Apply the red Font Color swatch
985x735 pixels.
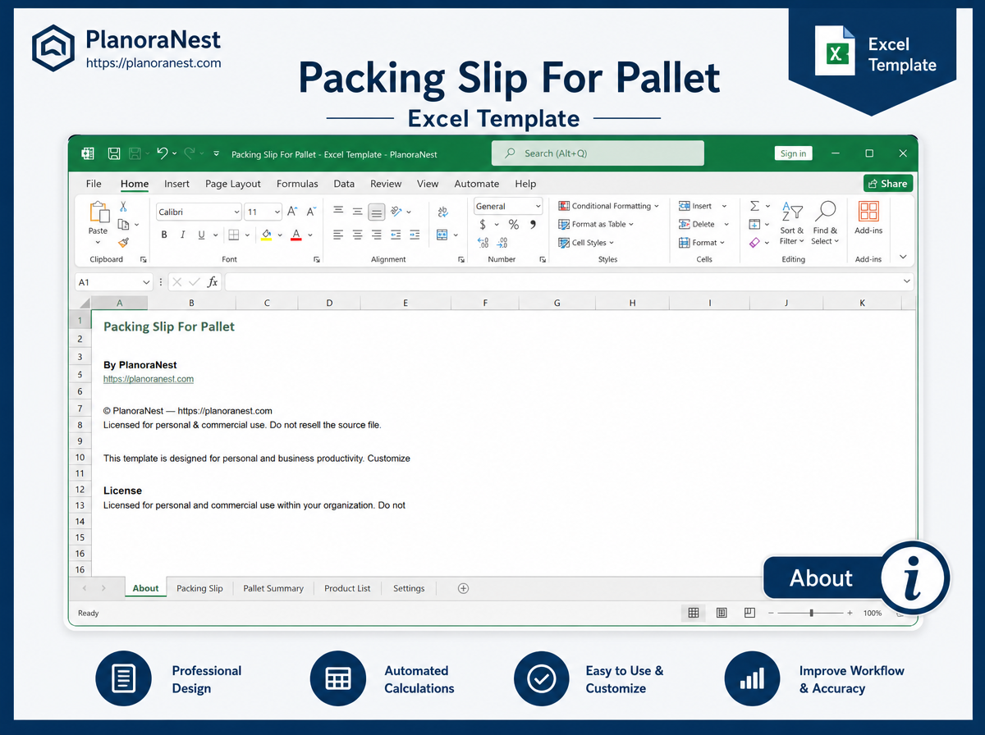tap(296, 235)
